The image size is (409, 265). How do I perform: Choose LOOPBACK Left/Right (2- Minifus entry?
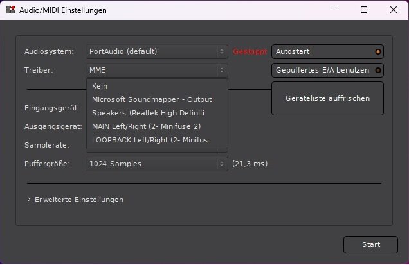pos(158,140)
